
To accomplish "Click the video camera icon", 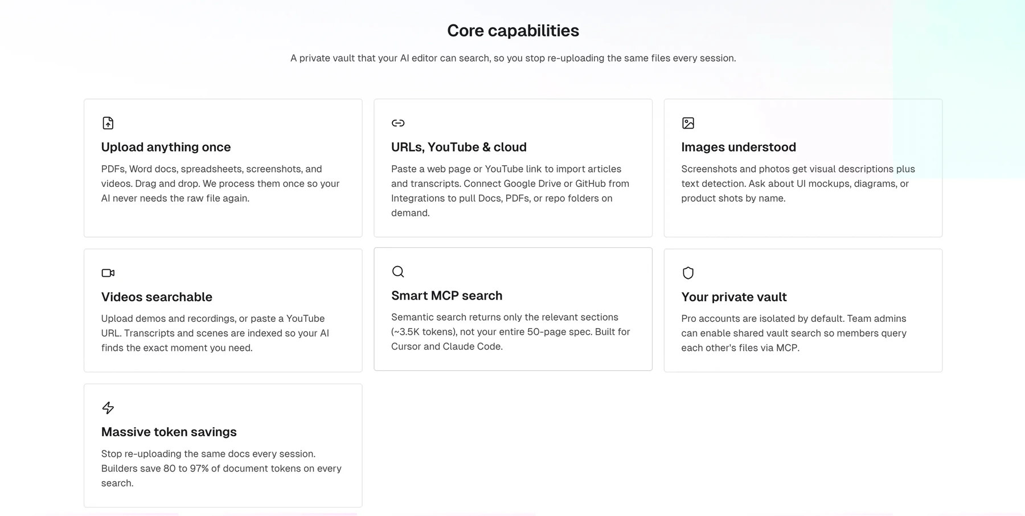I will 108,273.
